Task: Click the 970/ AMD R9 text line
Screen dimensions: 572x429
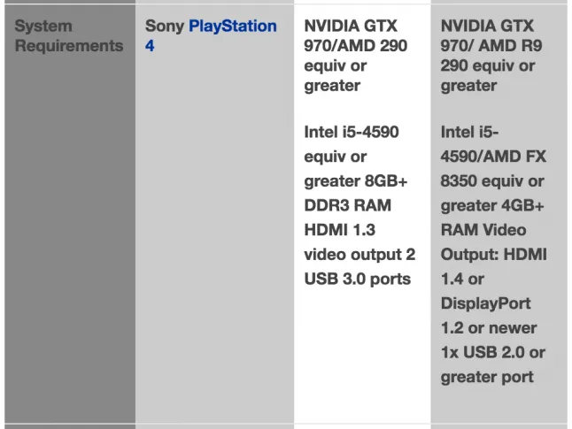Action: click(x=491, y=46)
